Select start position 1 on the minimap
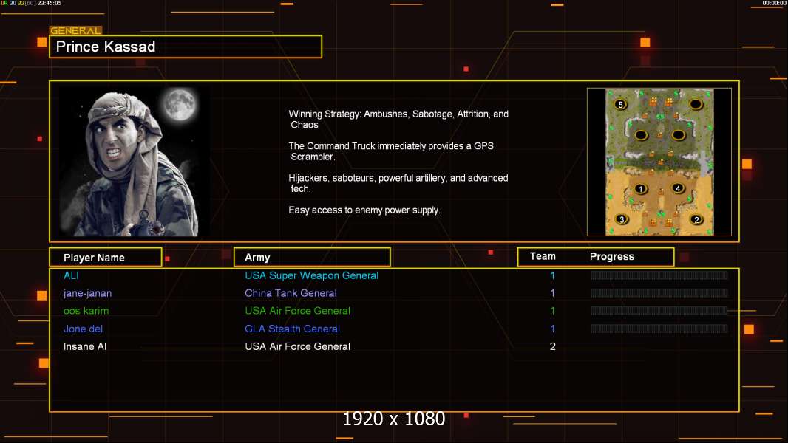Viewport: 788px width, 443px height. pyautogui.click(x=640, y=189)
